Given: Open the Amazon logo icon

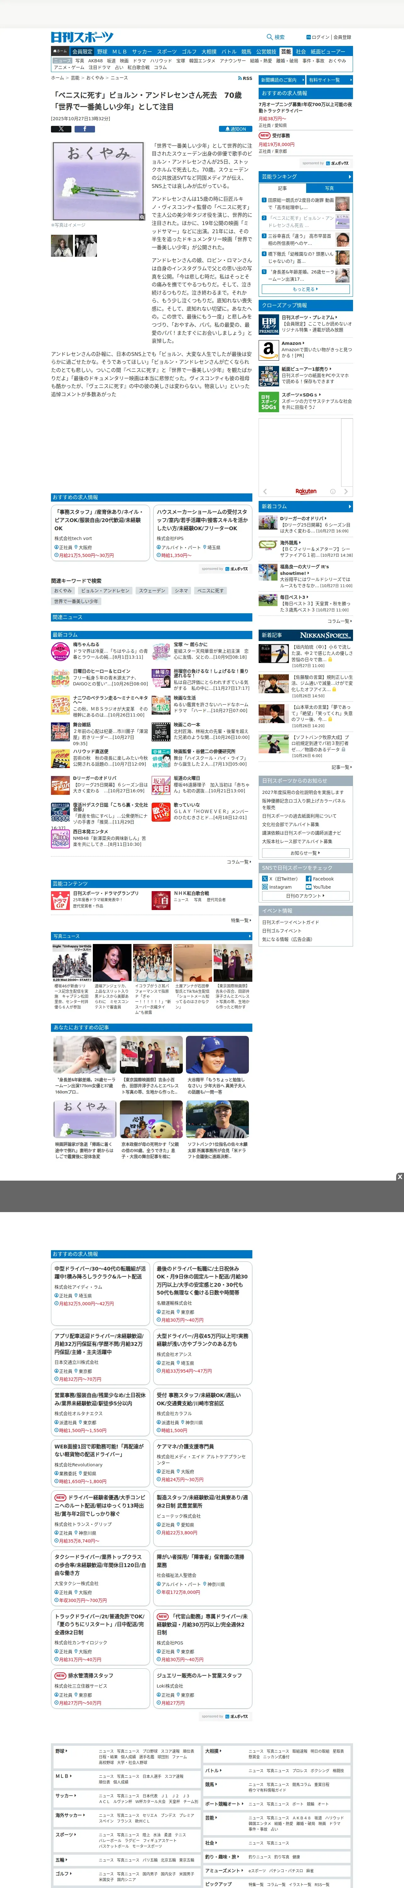Looking at the screenshot, I should 268,350.
